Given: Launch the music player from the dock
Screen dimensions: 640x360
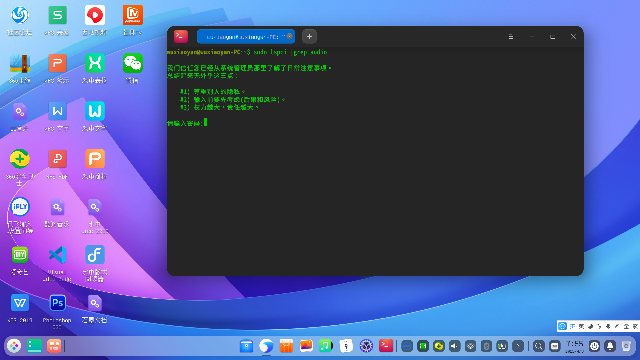Looking at the screenshot, I should point(326,346).
